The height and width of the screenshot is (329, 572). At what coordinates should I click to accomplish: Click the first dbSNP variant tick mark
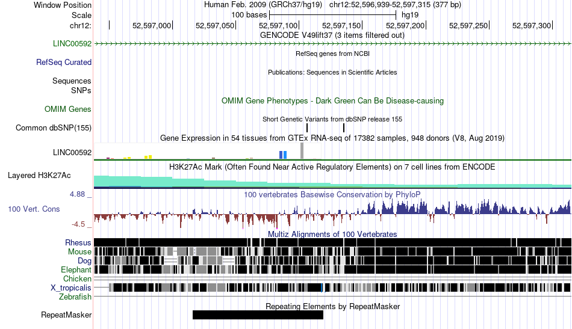pyautogui.click(x=307, y=128)
